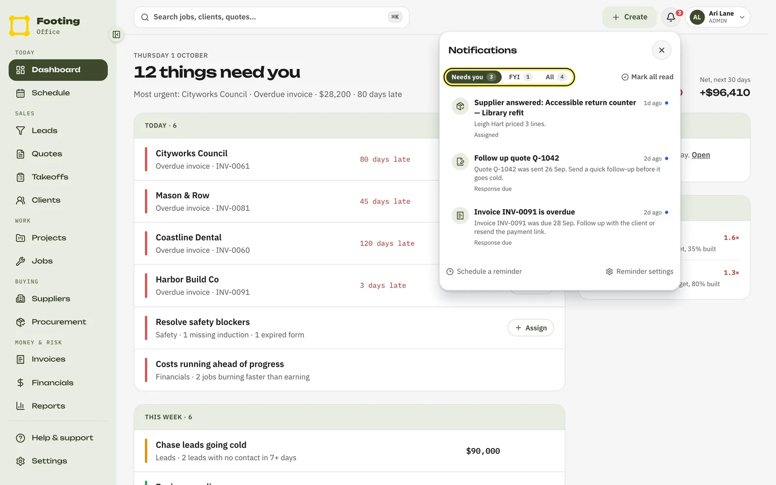Select the Dashboard menu item

[x=58, y=70]
